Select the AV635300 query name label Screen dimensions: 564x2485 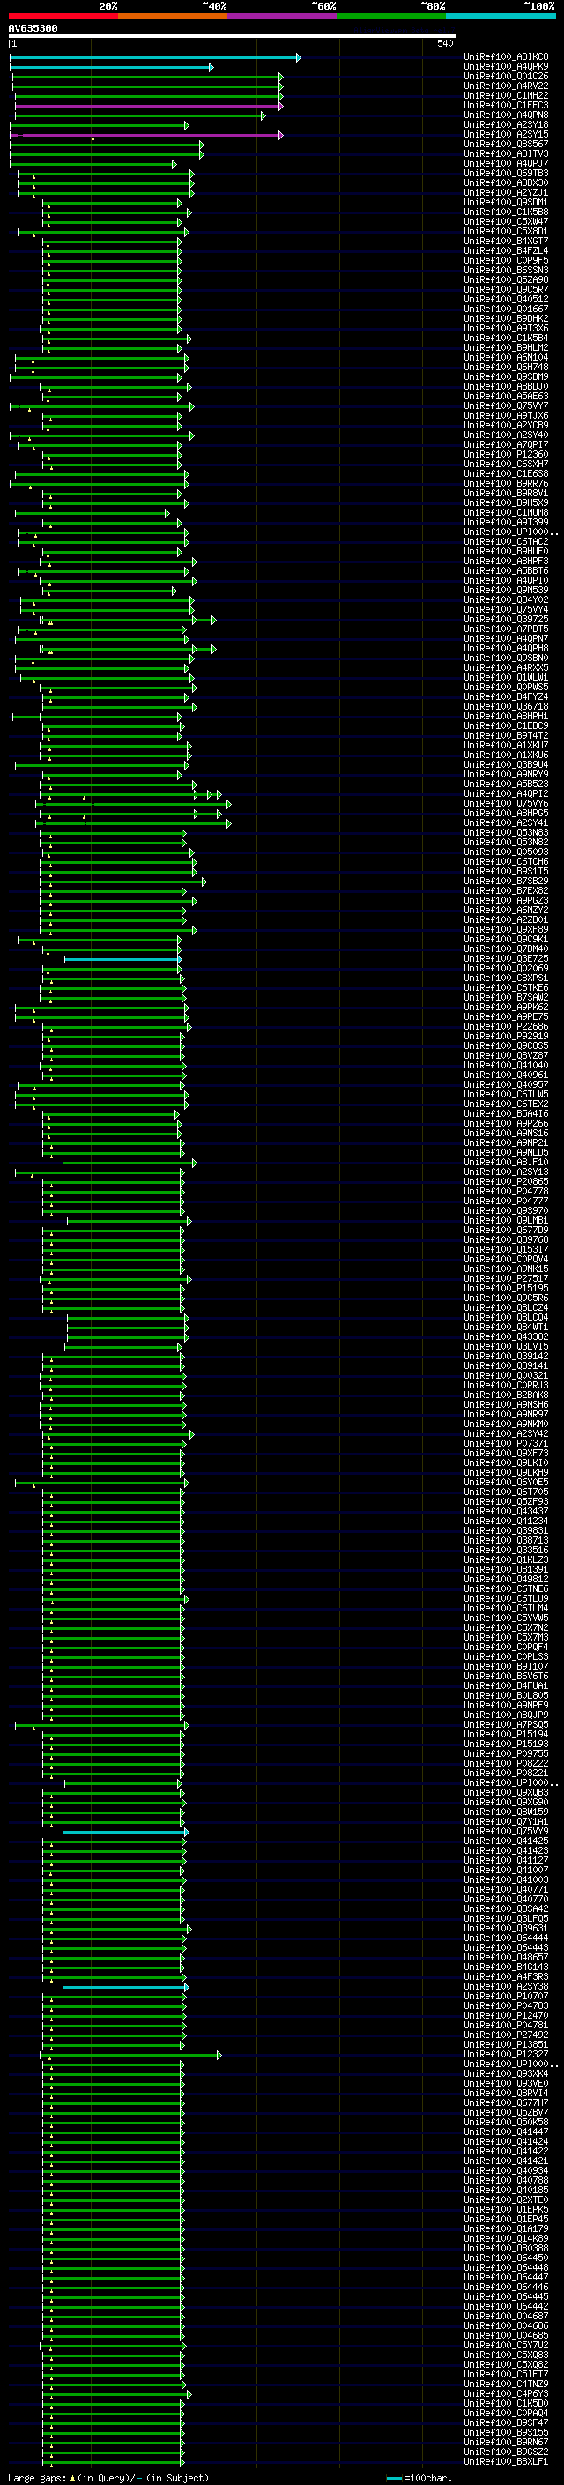click(33, 29)
